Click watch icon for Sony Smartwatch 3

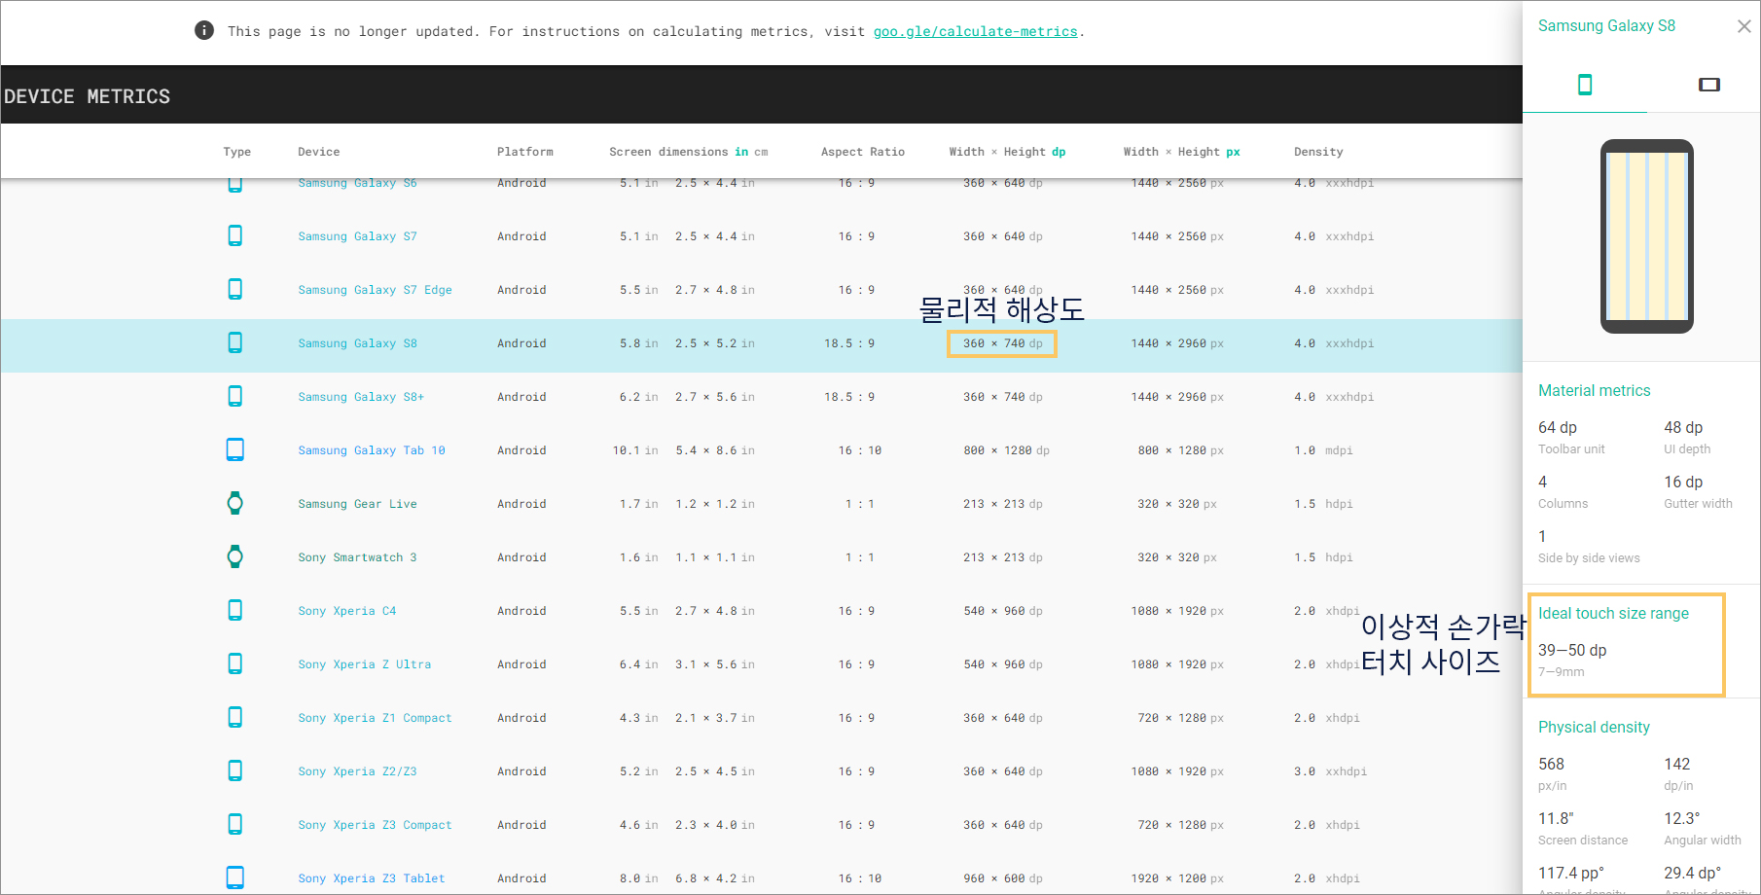[x=234, y=556]
